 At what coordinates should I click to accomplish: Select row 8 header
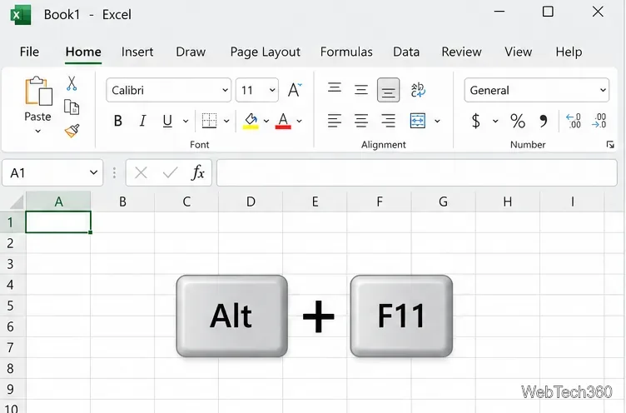coord(11,368)
